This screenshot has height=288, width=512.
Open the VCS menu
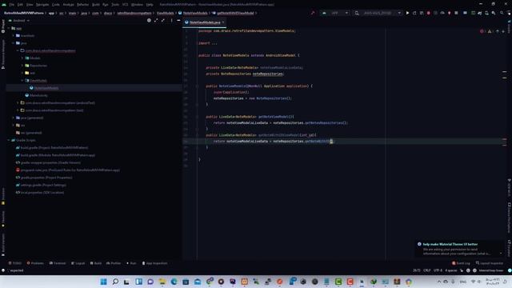(125, 5)
